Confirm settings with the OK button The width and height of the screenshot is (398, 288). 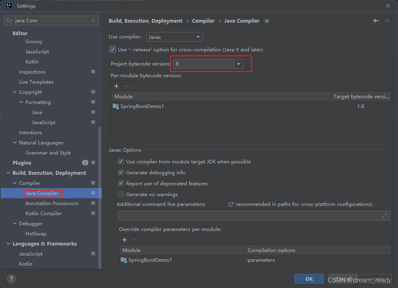309,279
